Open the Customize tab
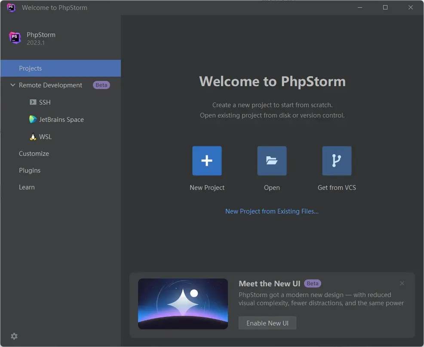The image size is (424, 347). [x=34, y=153]
